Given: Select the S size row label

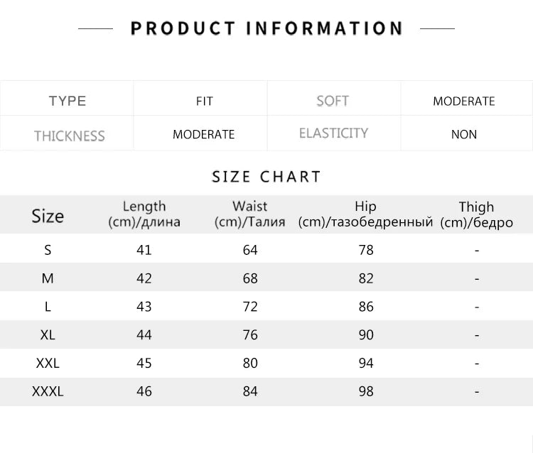Looking at the screenshot, I should (48, 250).
